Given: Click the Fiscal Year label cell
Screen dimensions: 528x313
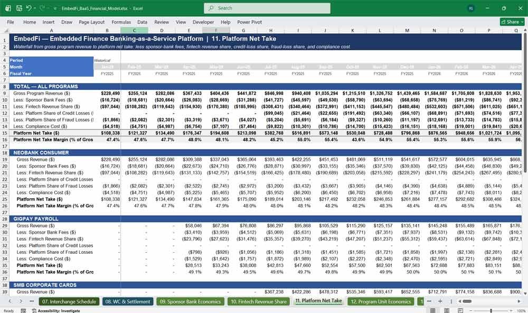Looking at the screenshot, I should pyautogui.click(x=52, y=73).
